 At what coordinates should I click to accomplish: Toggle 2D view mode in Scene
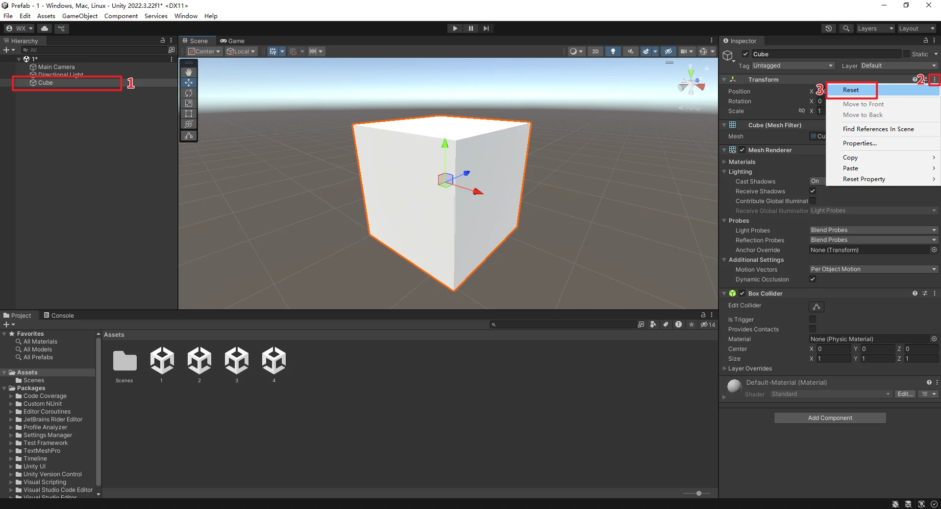[595, 51]
